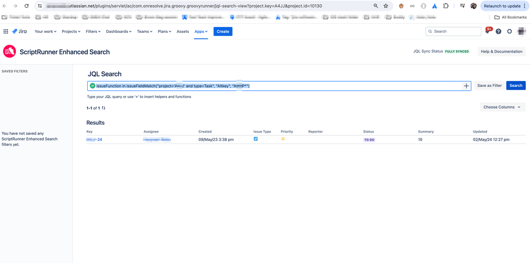
Task: Click the updated date 02/May/24 12:27 pm
Action: pos(491,139)
